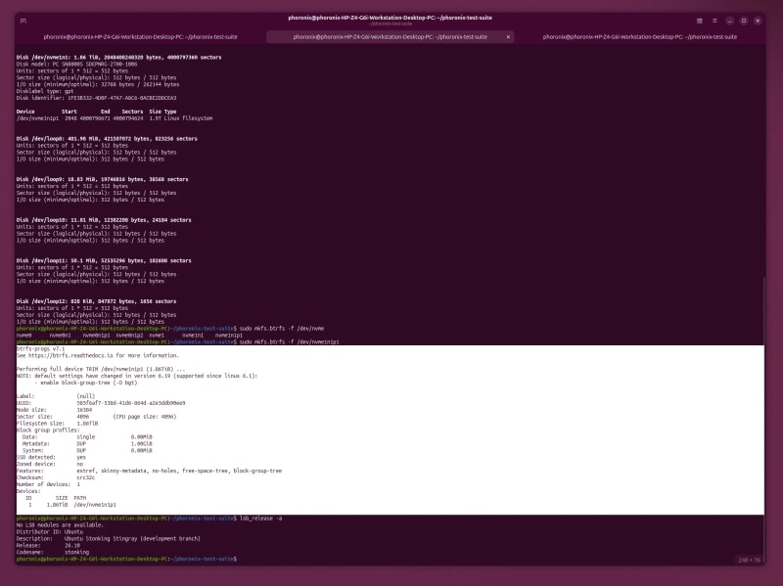Click the 'Performing full device TRIM' line
Viewport: 783px width, 586px height.
pos(101,370)
